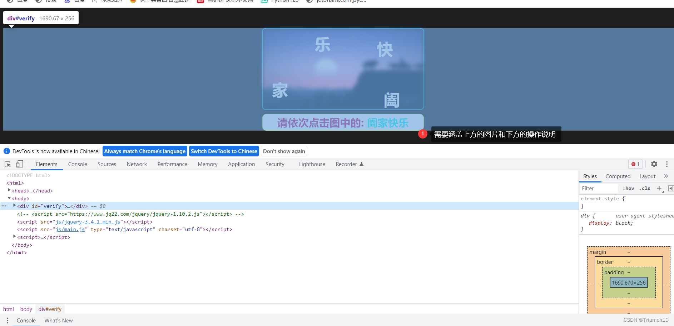Open the Security tab
Image resolution: width=674 pixels, height=326 pixels.
pyautogui.click(x=275, y=164)
